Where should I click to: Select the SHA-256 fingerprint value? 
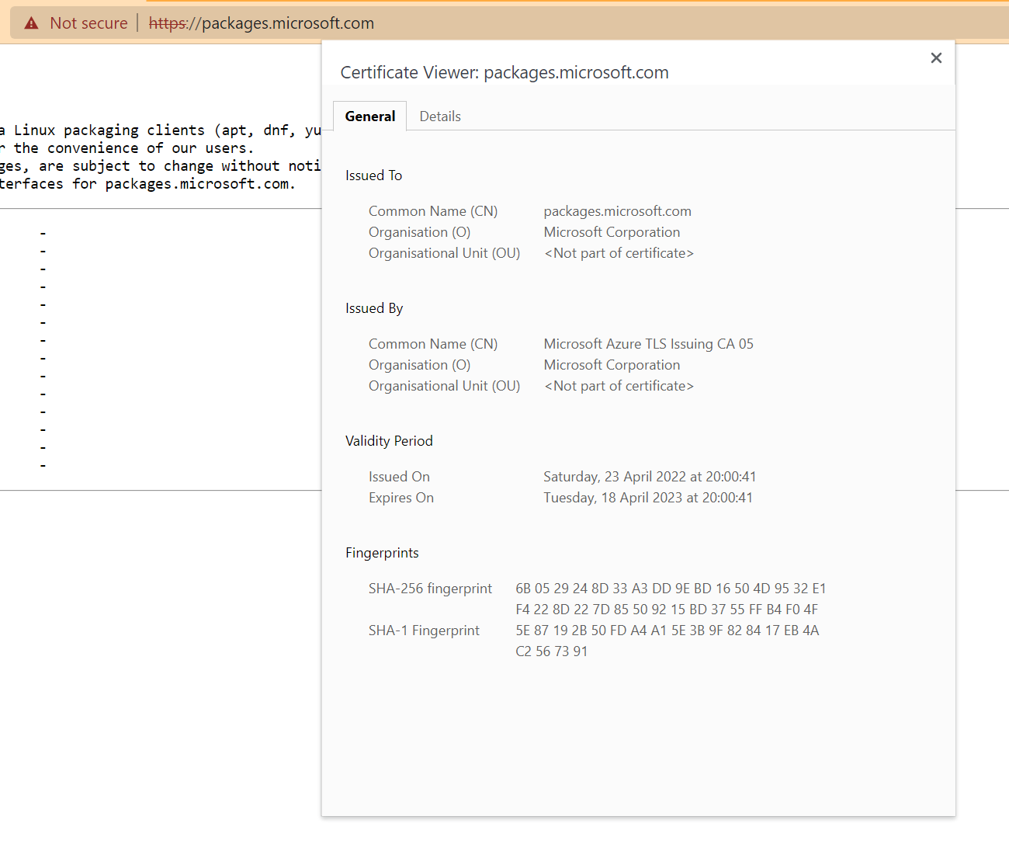pyautogui.click(x=667, y=599)
